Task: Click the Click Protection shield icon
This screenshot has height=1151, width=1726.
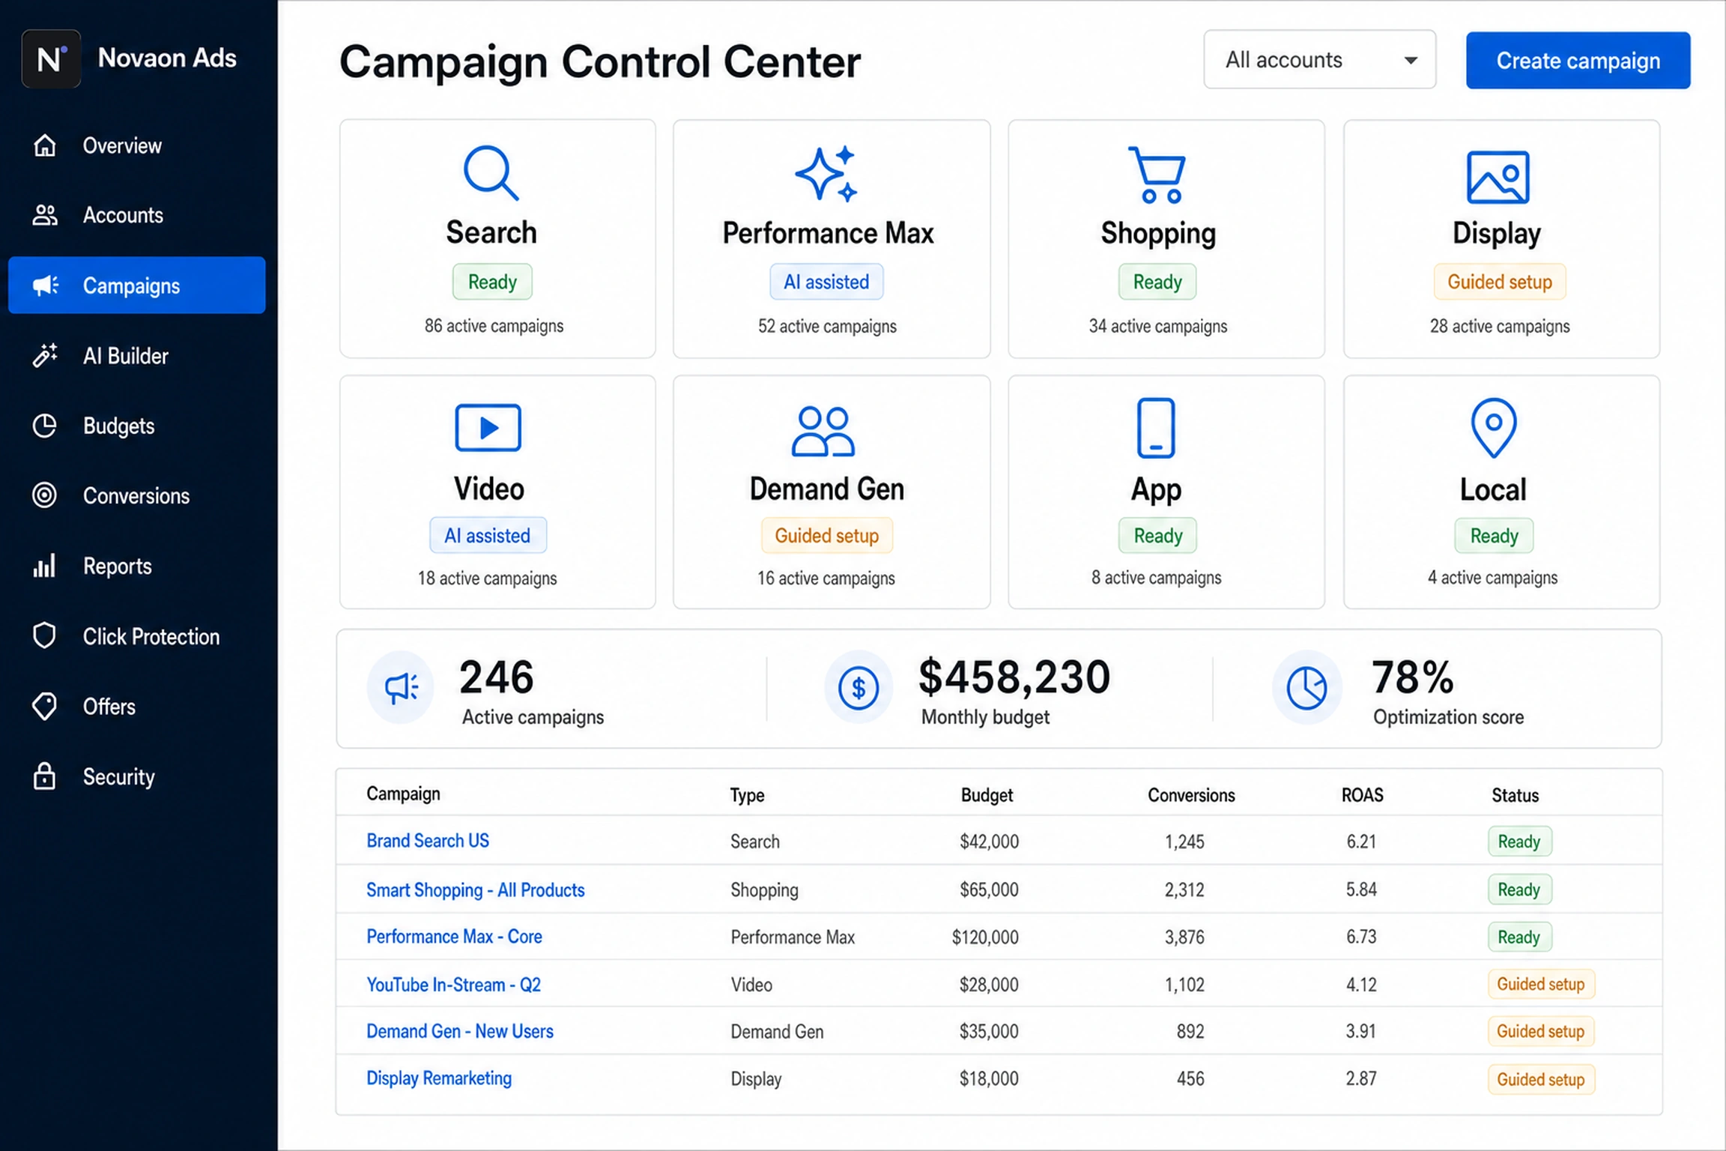Action: coord(45,635)
